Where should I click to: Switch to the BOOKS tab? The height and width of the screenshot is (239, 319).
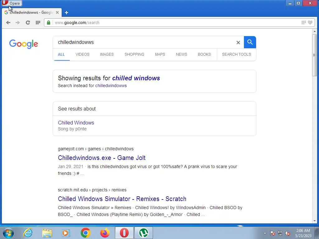[x=204, y=54]
